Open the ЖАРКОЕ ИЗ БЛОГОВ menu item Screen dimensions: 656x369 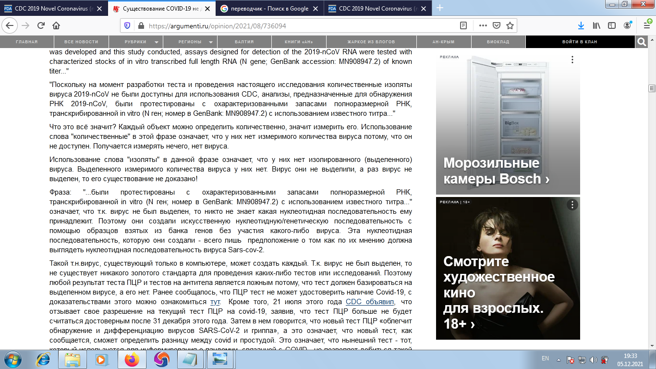(x=371, y=42)
